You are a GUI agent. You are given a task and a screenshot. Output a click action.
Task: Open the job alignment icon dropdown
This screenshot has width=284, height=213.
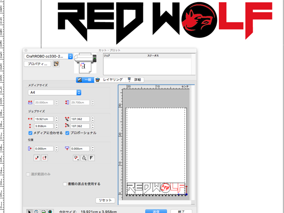76,158
